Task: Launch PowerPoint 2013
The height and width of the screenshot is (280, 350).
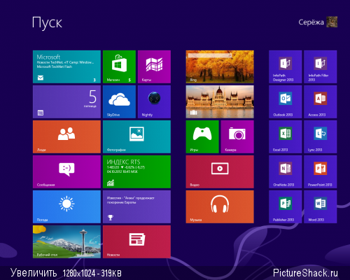Action: (x=320, y=171)
